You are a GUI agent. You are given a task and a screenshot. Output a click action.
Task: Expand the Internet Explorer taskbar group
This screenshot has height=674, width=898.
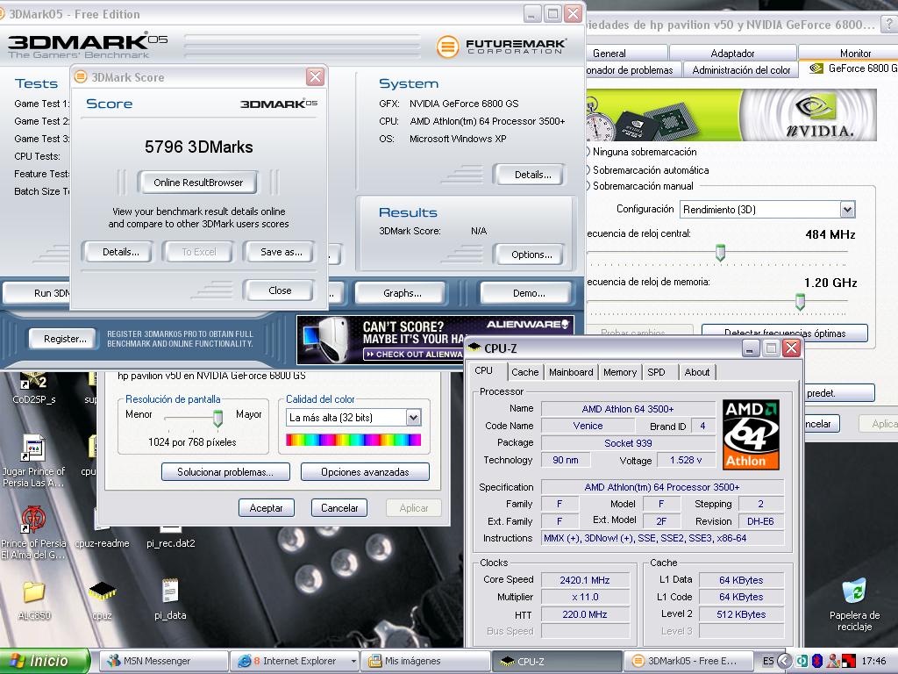353,661
